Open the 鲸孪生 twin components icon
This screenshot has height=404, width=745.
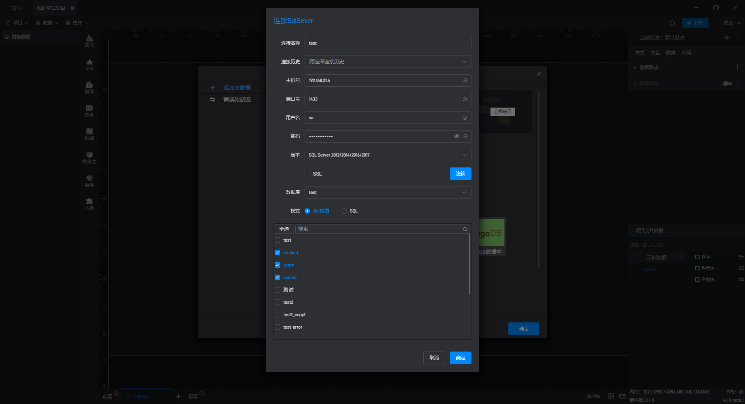coord(89,157)
